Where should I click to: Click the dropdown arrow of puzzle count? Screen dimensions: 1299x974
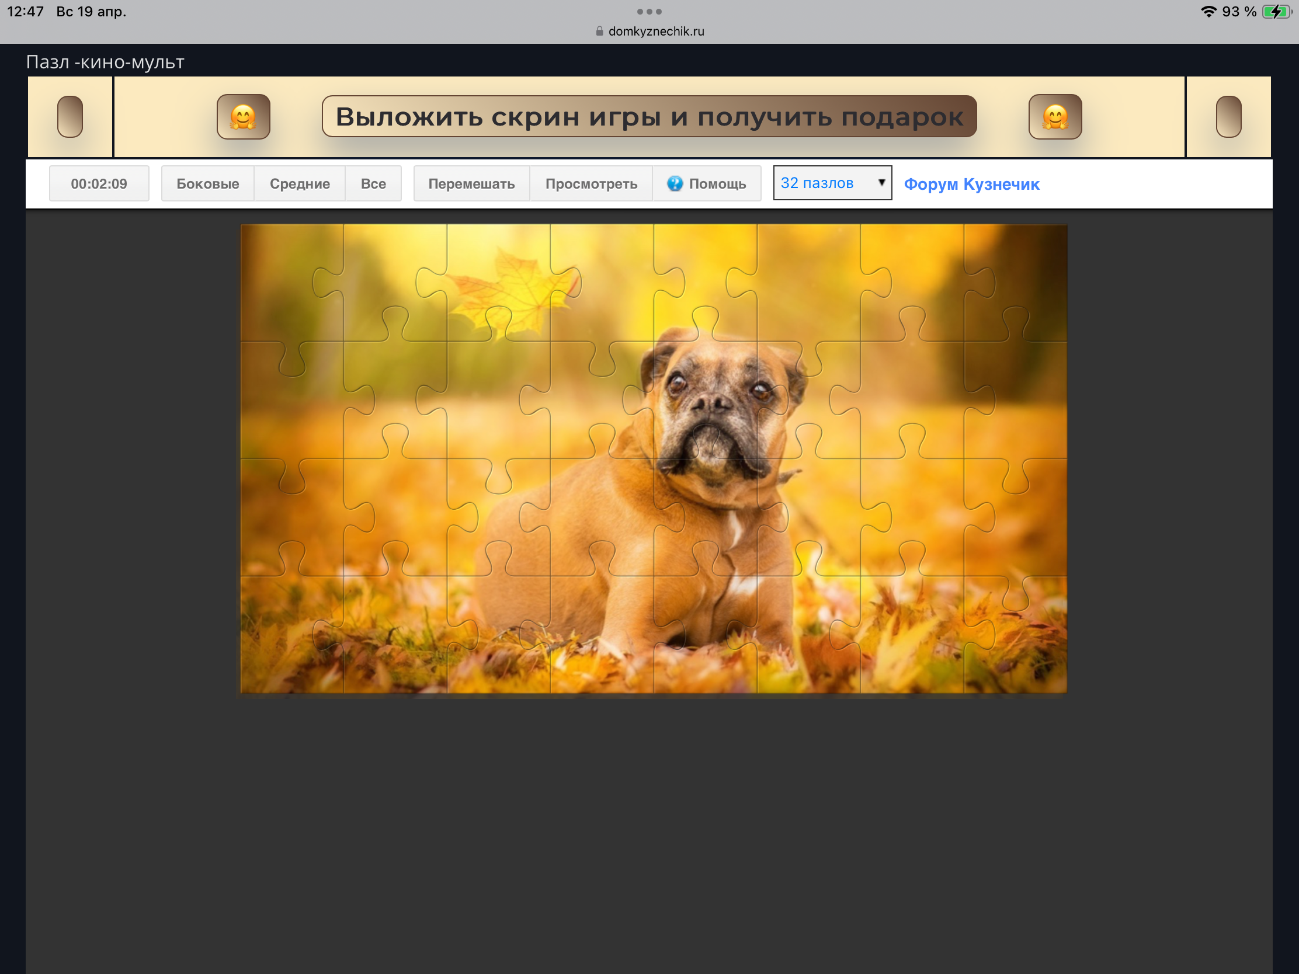(x=881, y=183)
